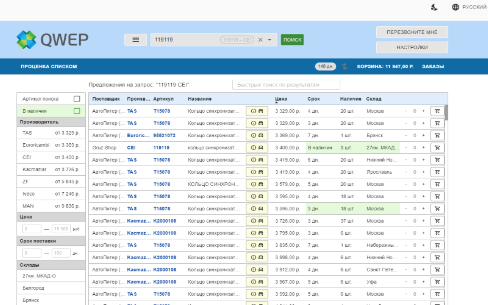The height and width of the screenshot is (305, 488).
Task: Go to 'Заказы' in the blue bar
Action: 433,66
